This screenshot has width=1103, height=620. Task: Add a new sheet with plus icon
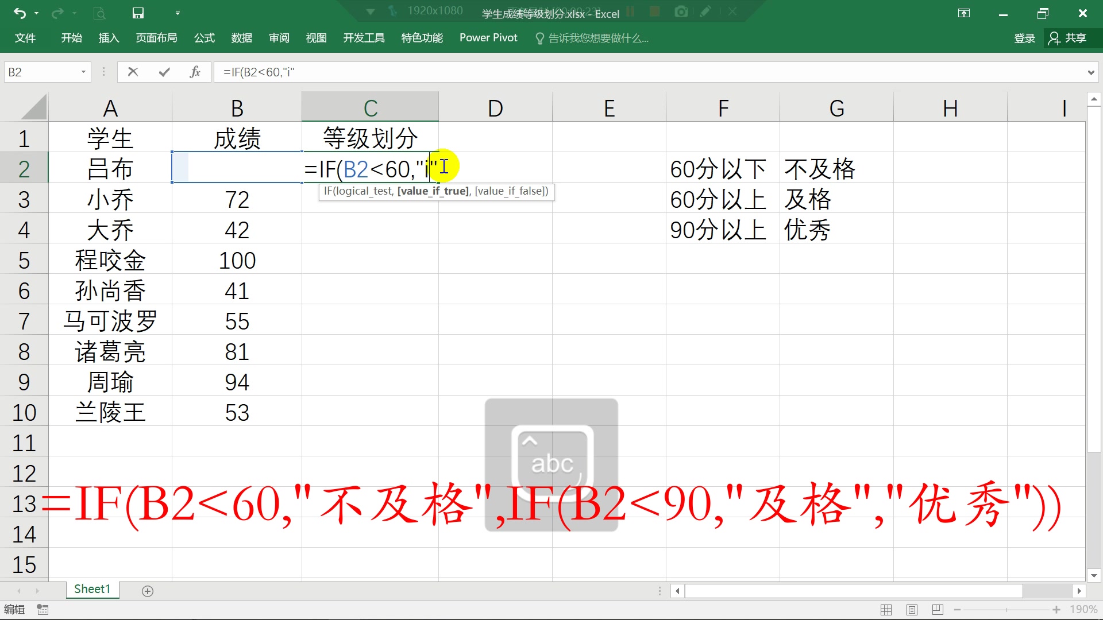[x=148, y=591]
